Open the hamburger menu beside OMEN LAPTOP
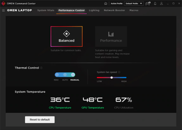 [3, 10]
